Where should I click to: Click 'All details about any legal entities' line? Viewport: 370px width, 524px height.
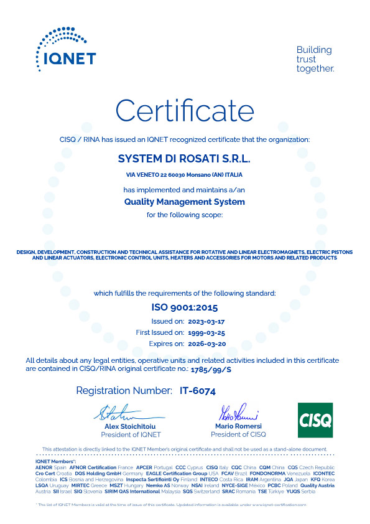tap(182, 360)
